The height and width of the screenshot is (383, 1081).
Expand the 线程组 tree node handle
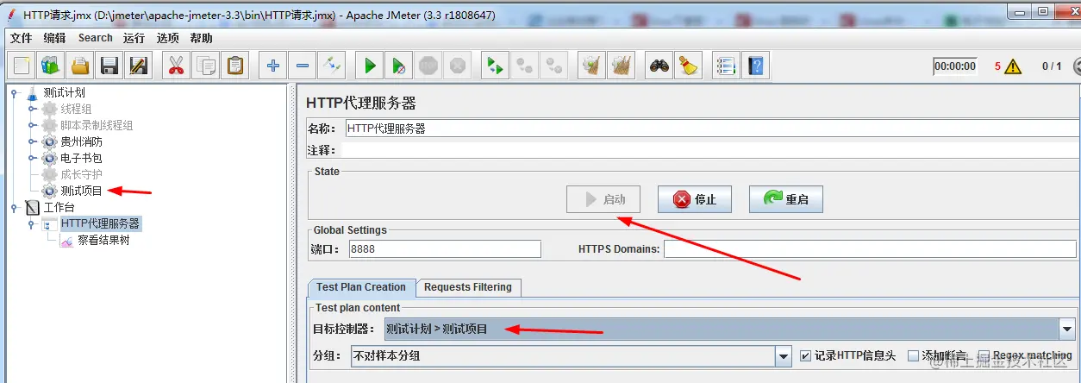[32, 109]
